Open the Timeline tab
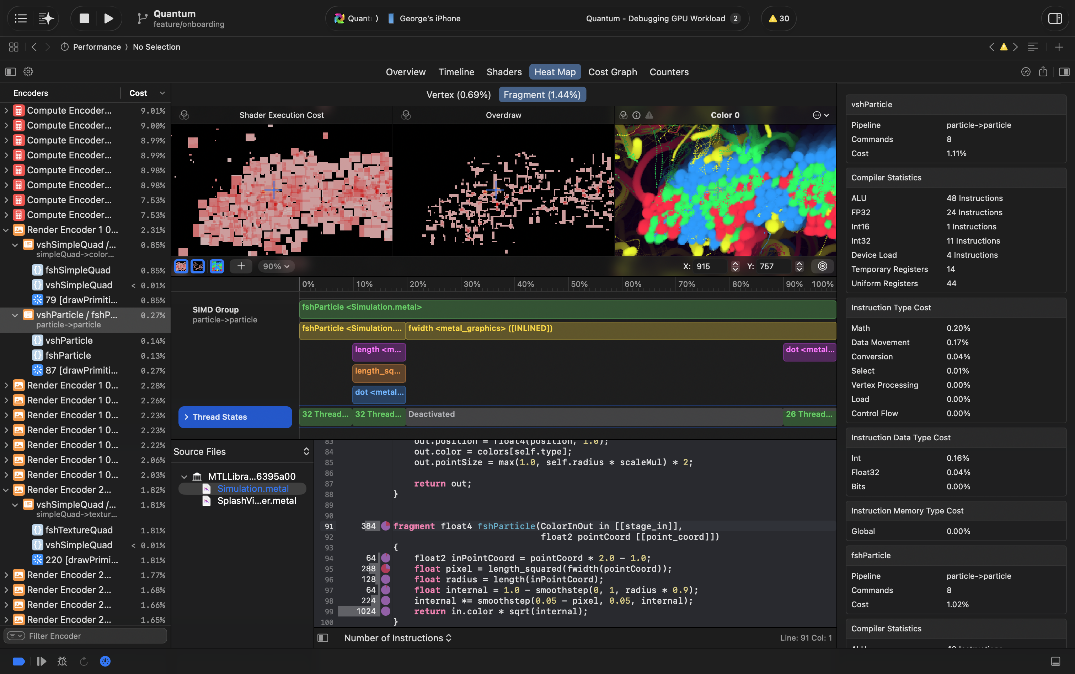 (x=456, y=72)
